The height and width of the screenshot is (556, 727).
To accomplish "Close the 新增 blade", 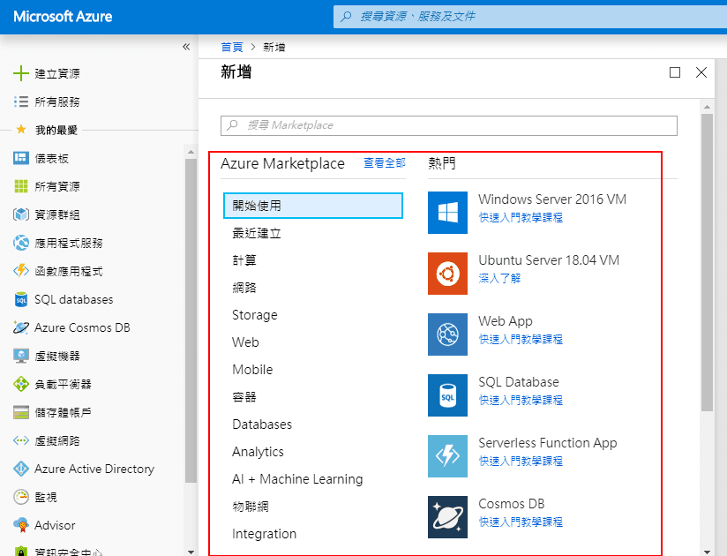I will 701,72.
